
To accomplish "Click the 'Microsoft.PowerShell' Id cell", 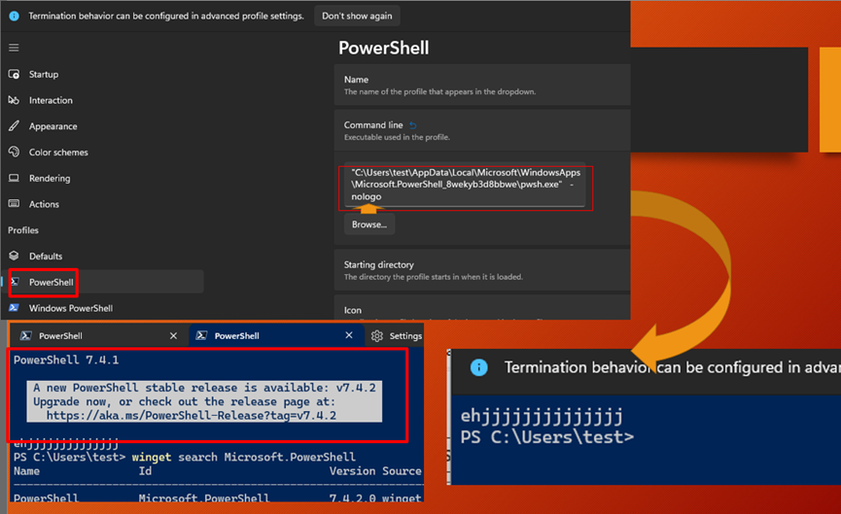I will tap(204, 497).
